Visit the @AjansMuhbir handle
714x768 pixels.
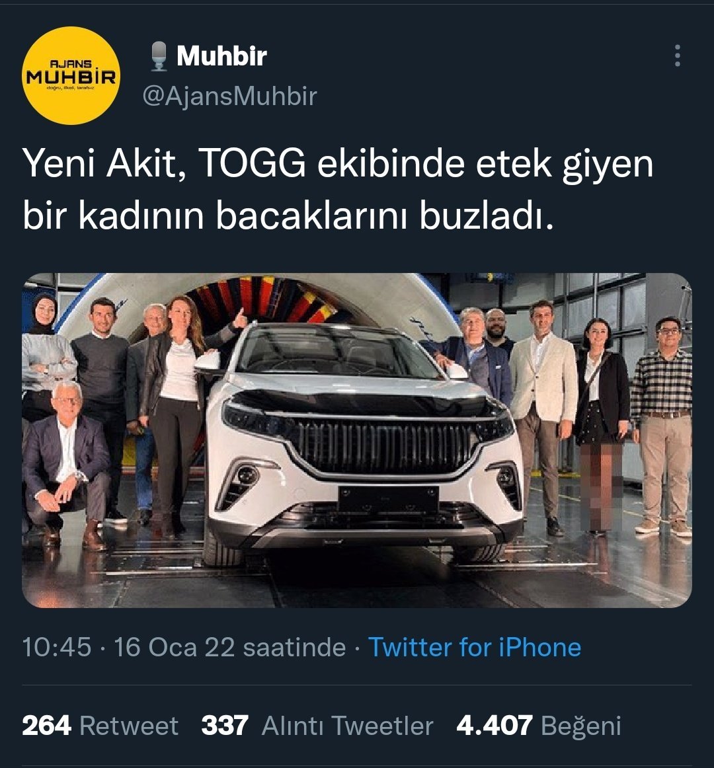229,96
